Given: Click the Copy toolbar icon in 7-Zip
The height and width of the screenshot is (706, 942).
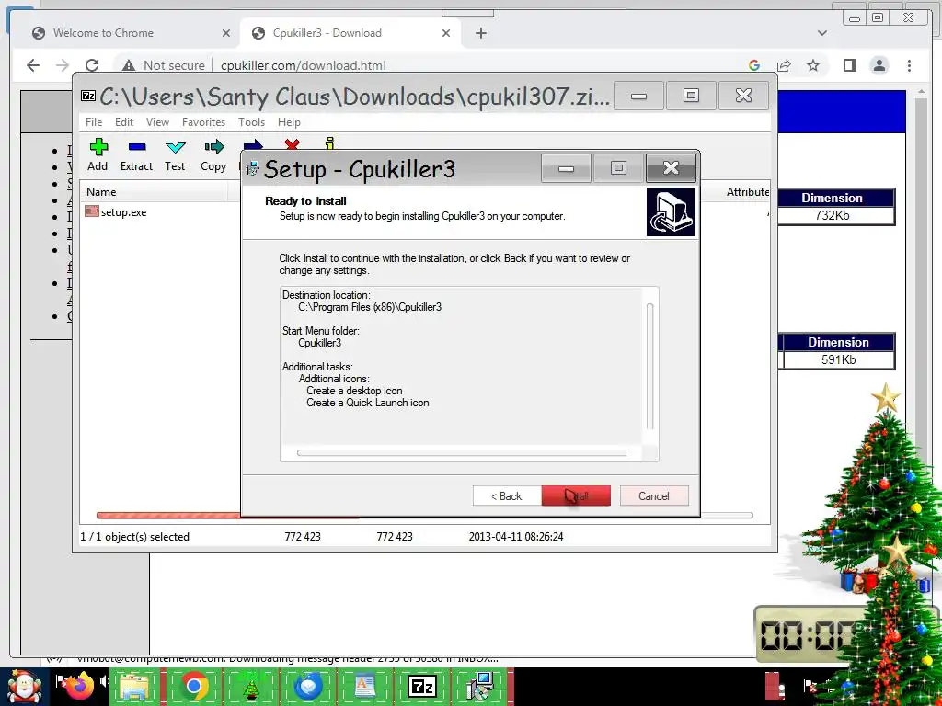Looking at the screenshot, I should click(x=213, y=147).
